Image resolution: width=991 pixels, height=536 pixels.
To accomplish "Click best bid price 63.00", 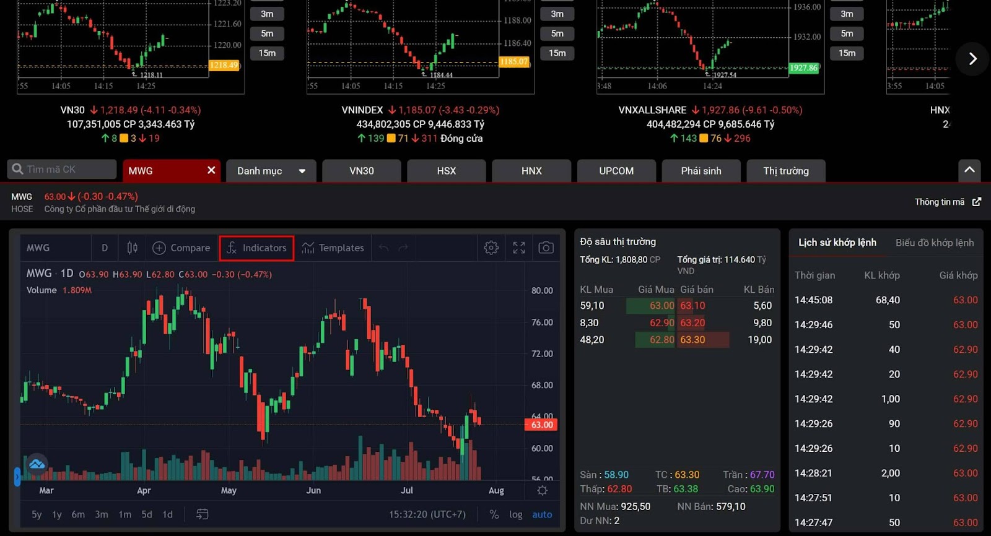I will click(x=661, y=306).
